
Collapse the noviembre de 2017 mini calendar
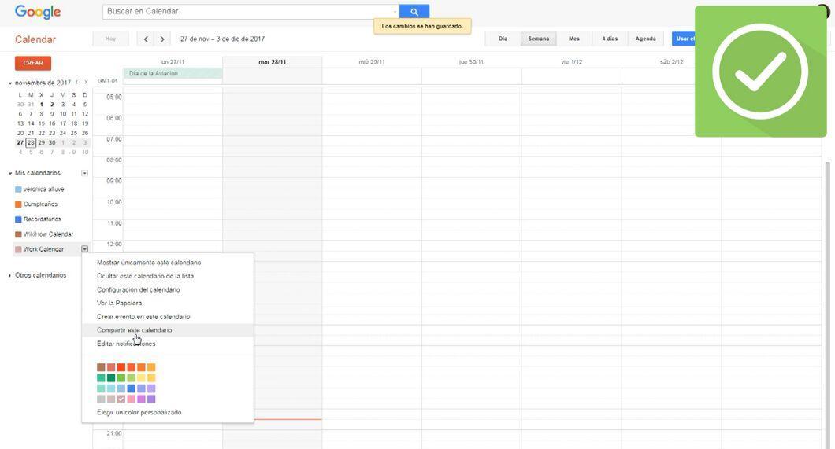coord(9,83)
